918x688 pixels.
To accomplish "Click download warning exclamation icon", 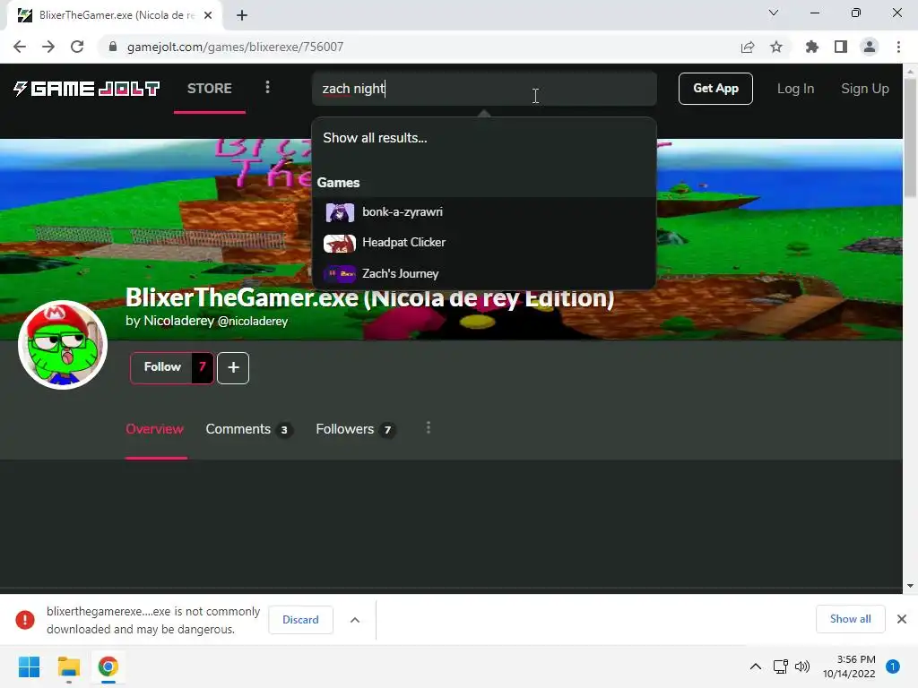I will 24,620.
